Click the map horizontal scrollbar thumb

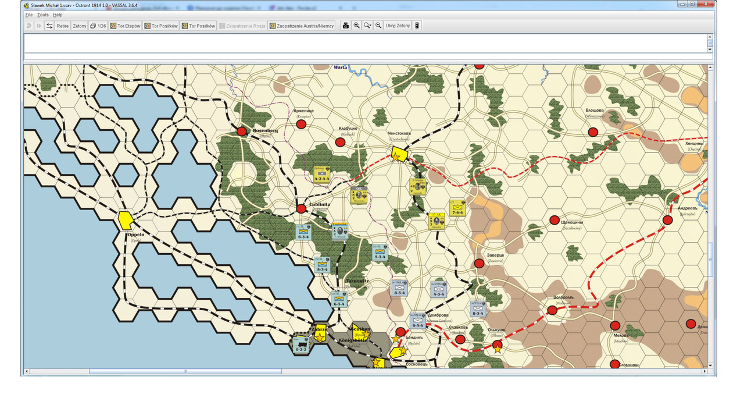pos(185,371)
